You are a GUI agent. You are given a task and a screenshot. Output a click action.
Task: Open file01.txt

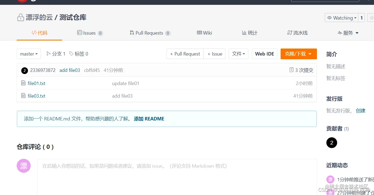point(37,83)
